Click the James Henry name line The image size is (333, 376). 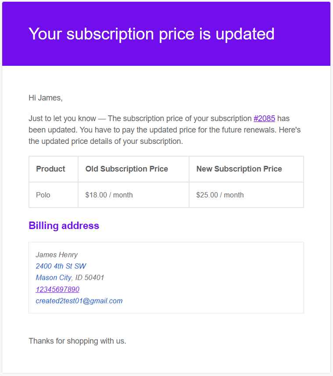click(x=57, y=254)
